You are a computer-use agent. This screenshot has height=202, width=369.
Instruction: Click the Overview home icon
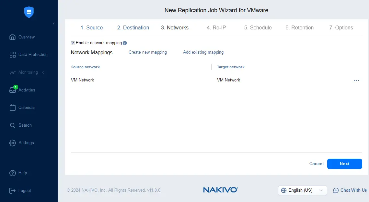pyautogui.click(x=12, y=37)
